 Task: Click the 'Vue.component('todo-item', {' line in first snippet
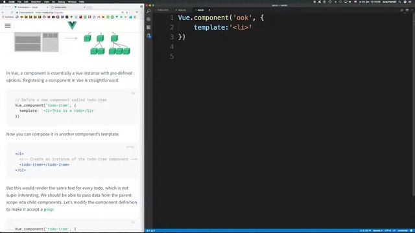pos(45,105)
